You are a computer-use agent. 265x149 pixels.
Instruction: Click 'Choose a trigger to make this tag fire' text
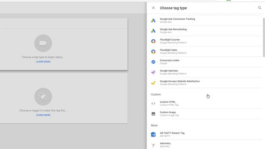tap(43, 111)
